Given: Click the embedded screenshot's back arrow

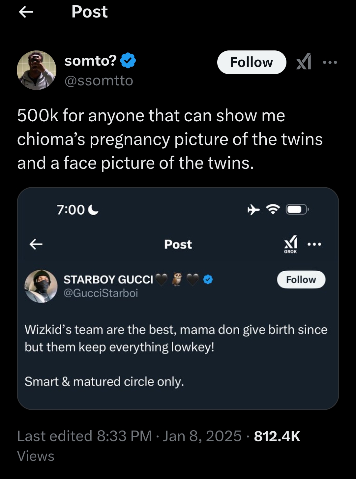Looking at the screenshot, I should (x=36, y=244).
